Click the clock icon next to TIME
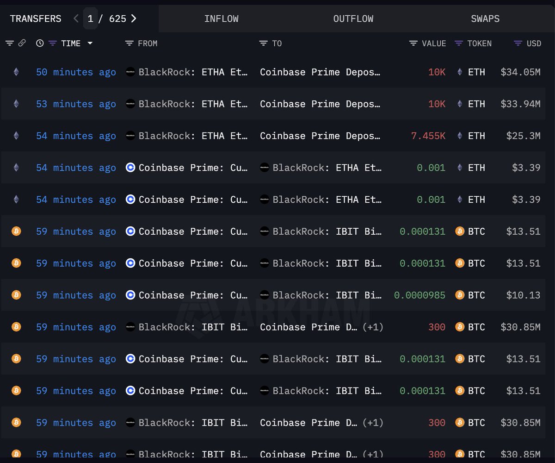 point(40,43)
